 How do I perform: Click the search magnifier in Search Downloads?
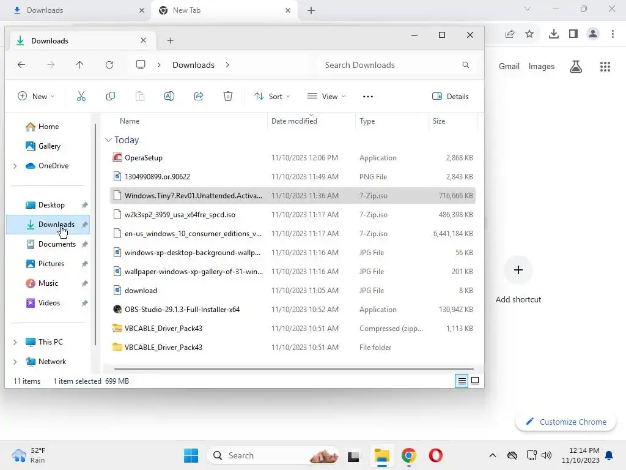click(x=465, y=65)
